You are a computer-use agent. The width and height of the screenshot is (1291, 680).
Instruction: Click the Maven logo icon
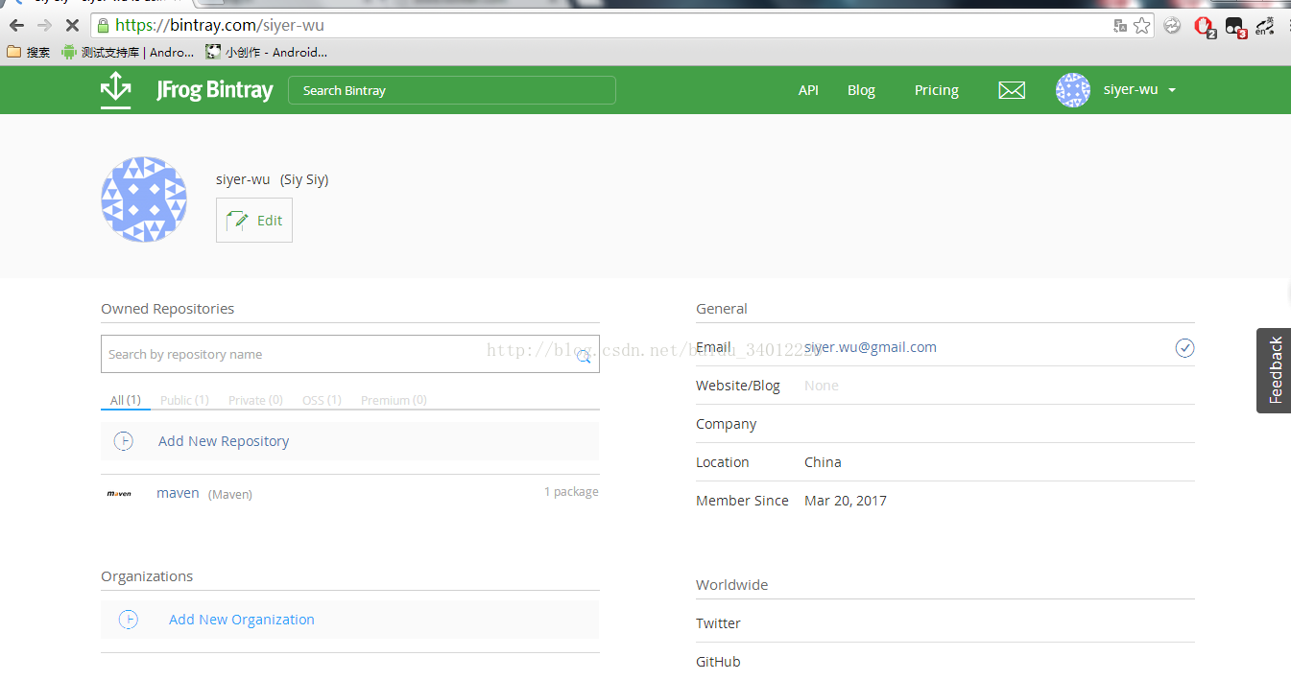point(119,493)
